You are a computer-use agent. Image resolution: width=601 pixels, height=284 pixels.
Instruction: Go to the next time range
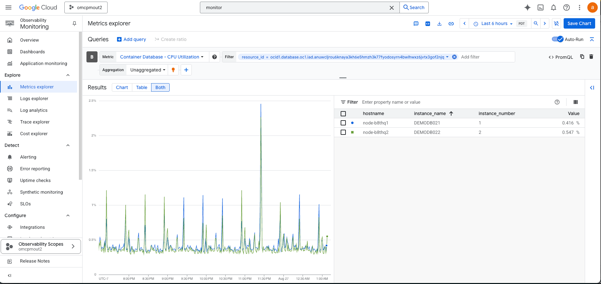pos(545,23)
